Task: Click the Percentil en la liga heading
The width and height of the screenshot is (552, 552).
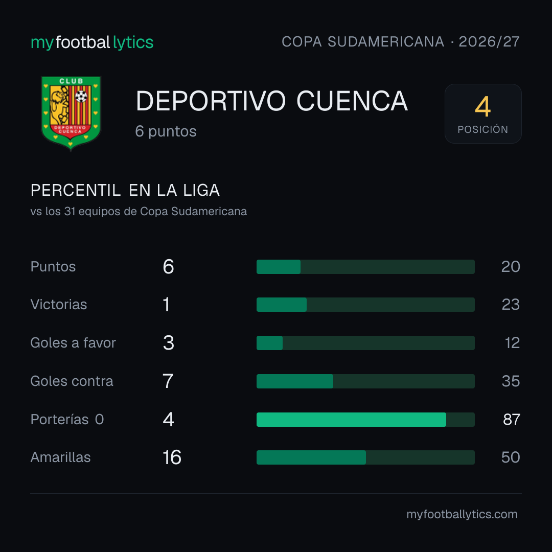Action: click(125, 191)
